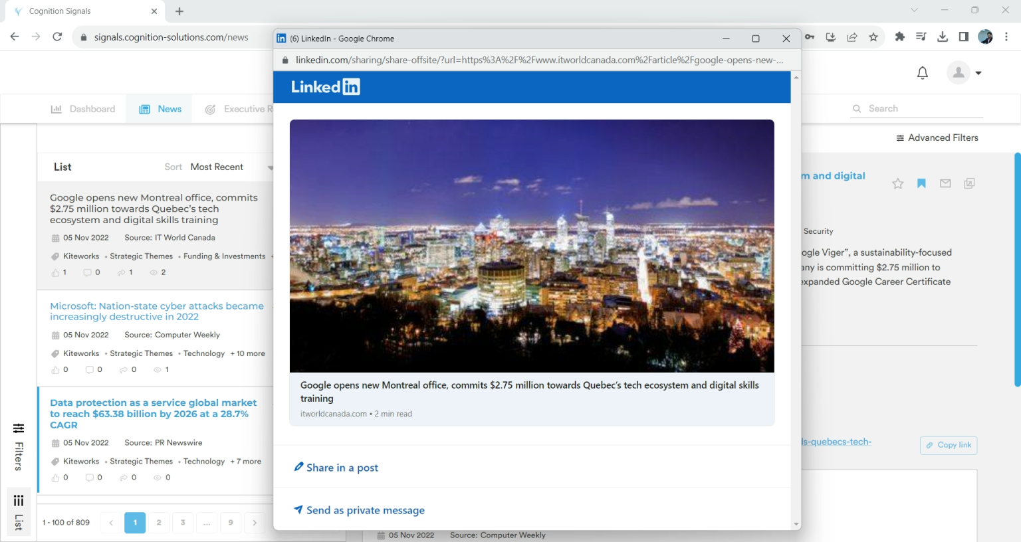This screenshot has width=1021, height=542.
Task: Click the 'Funding & Investments' tag
Action: [224, 256]
